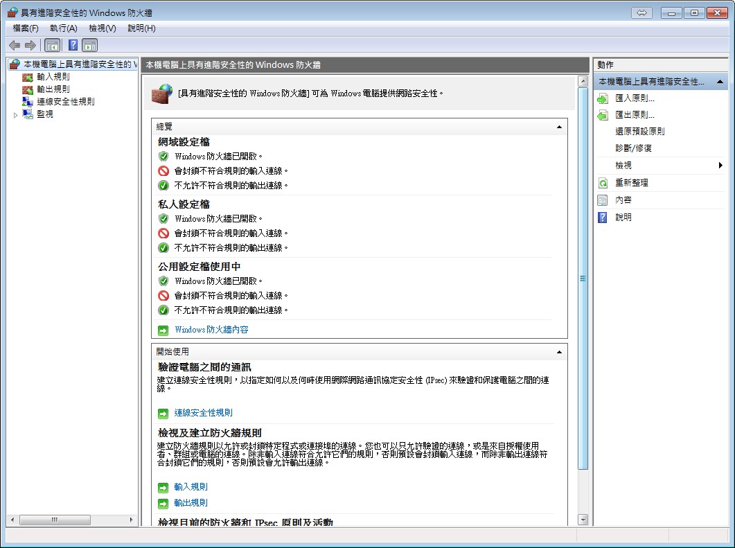Click the 網域設定檔 heading
The height and width of the screenshot is (548, 735).
coord(184,142)
